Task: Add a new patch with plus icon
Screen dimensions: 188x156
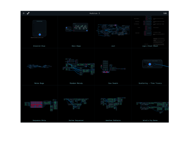Action: tap(24, 13)
